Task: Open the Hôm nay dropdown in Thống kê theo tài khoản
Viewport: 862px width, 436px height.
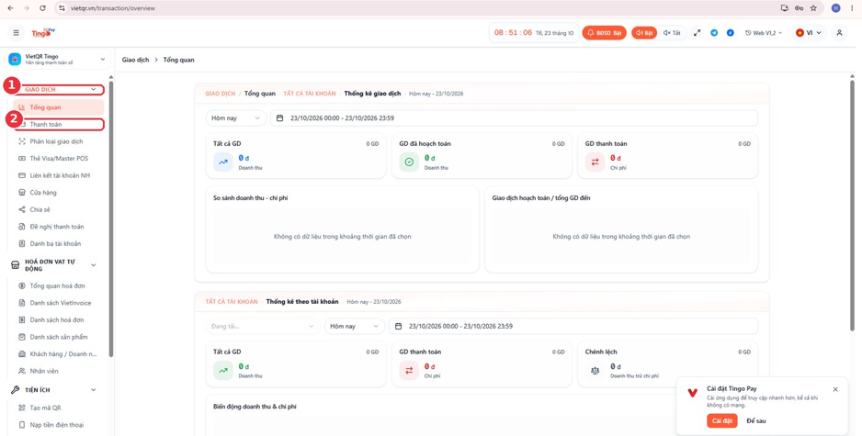Action: [355, 326]
